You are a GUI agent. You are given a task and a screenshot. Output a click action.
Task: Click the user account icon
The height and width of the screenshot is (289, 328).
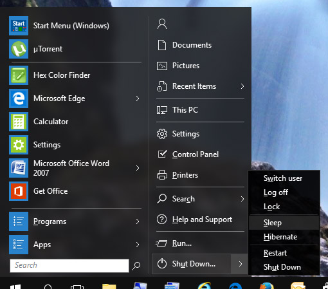162,24
